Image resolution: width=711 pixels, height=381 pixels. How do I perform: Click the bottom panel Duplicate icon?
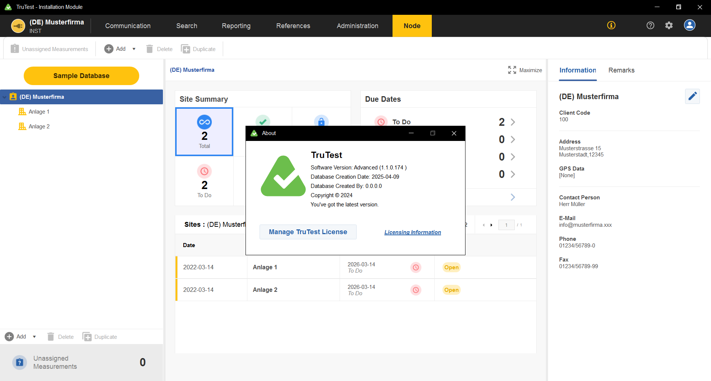tap(87, 337)
